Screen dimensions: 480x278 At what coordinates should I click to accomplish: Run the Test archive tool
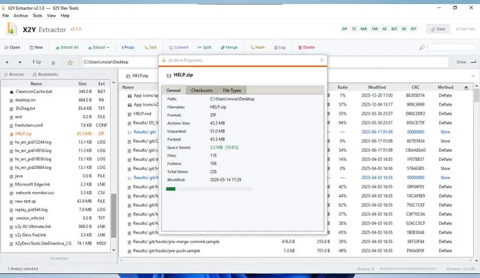click(150, 48)
